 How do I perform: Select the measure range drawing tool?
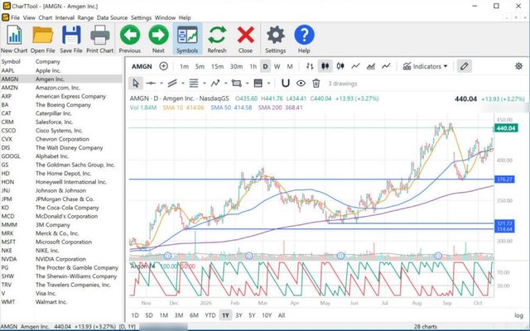pos(258,83)
